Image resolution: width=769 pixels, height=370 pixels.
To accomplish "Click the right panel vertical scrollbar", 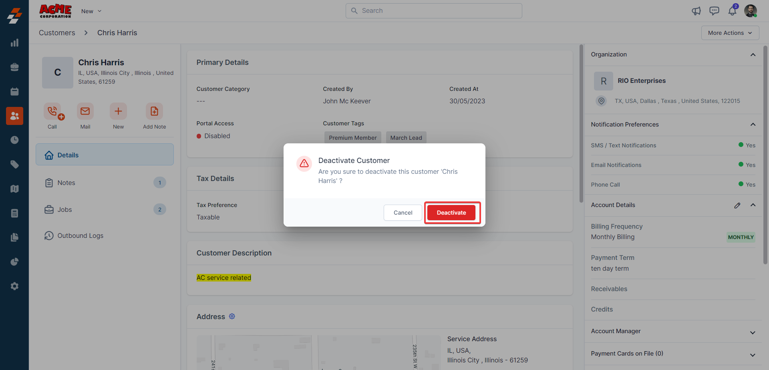I will tap(765, 154).
